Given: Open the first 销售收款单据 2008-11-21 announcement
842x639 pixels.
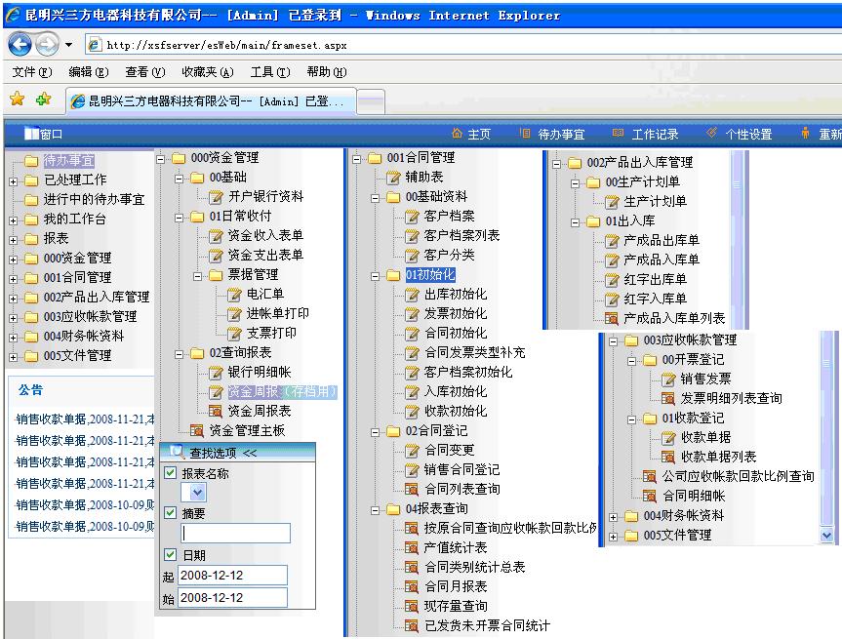Looking at the screenshot, I should click(84, 419).
